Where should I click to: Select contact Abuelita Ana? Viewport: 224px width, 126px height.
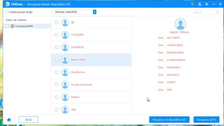(x=91, y=72)
